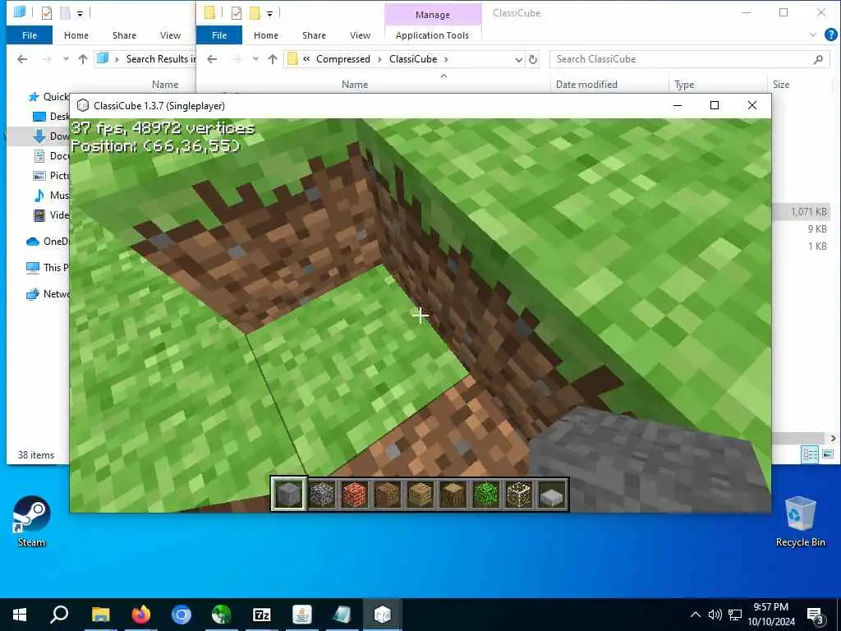Go back in ClassiCube Explorer window
This screenshot has width=841, height=631.
coord(212,59)
